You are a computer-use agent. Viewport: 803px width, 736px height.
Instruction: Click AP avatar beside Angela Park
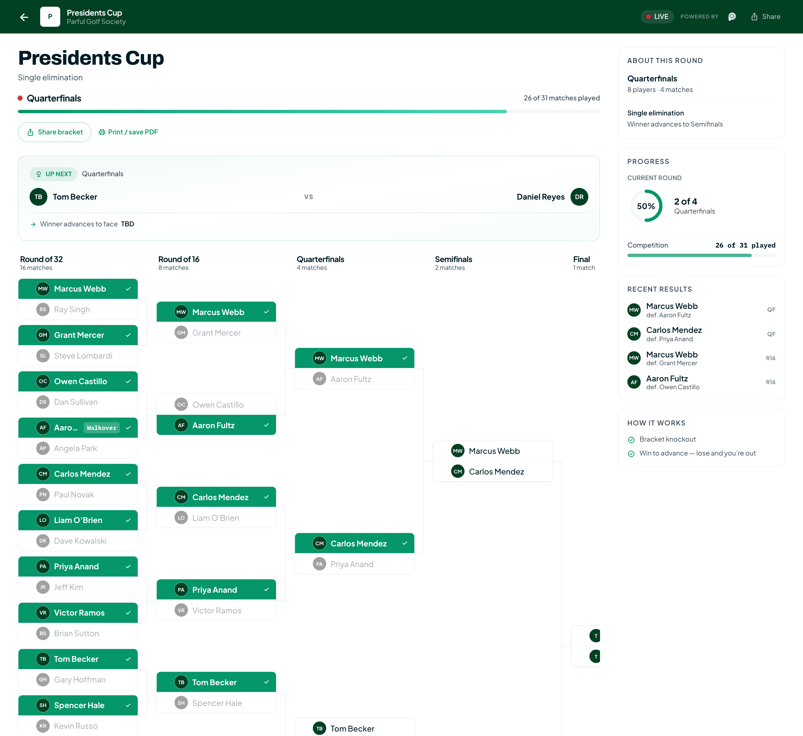coord(43,448)
